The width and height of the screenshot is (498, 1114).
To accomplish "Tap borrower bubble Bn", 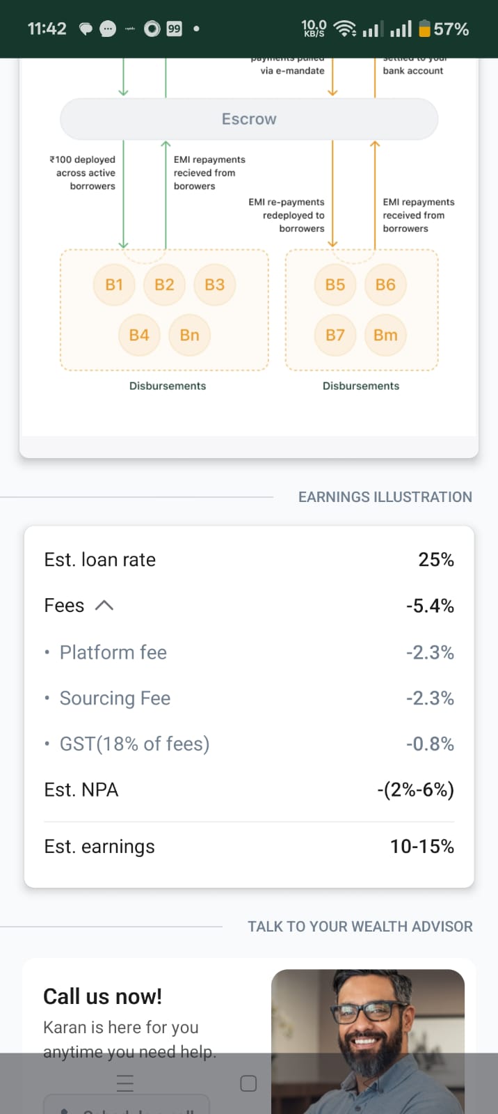I will [189, 335].
